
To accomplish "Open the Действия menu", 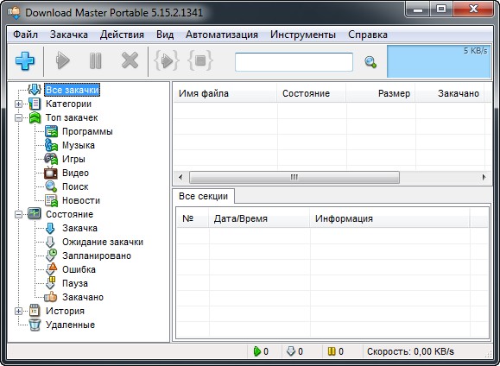I will [x=122, y=35].
